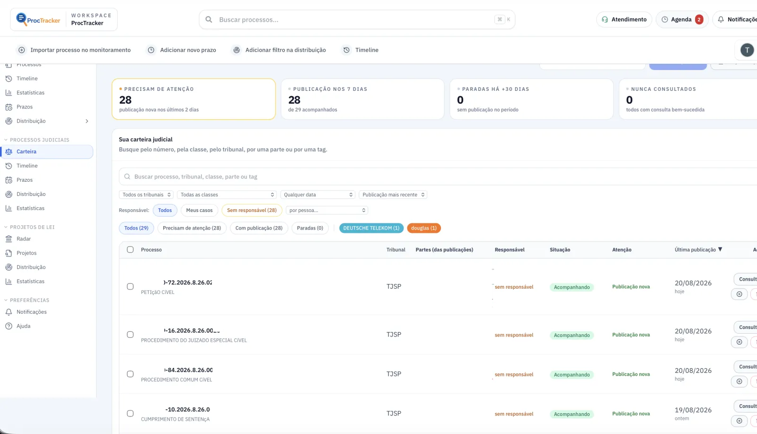Check the Procedimento do Juizado Especial row
757x434 pixels.
coord(130,335)
